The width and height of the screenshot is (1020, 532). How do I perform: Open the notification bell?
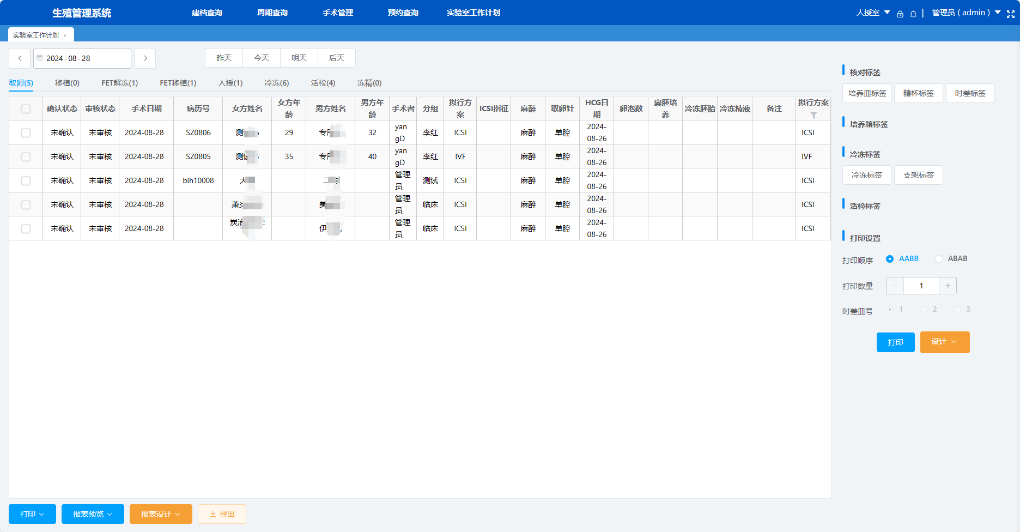pos(913,14)
